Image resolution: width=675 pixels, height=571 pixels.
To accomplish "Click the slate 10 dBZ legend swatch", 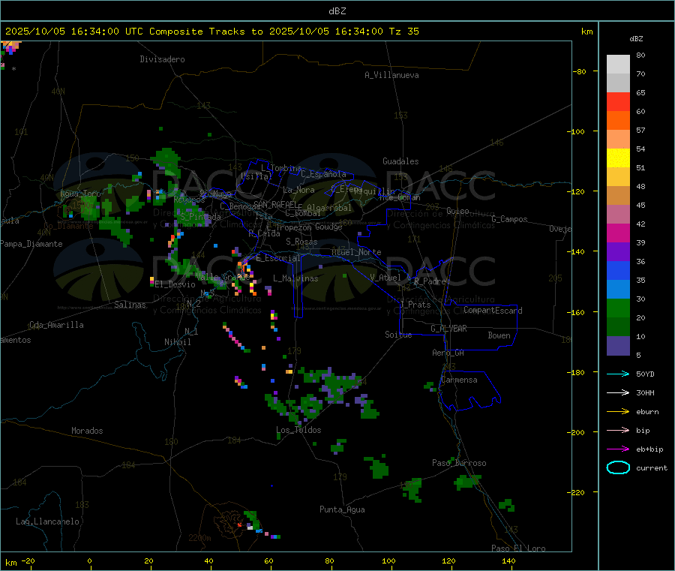I will pyautogui.click(x=618, y=346).
